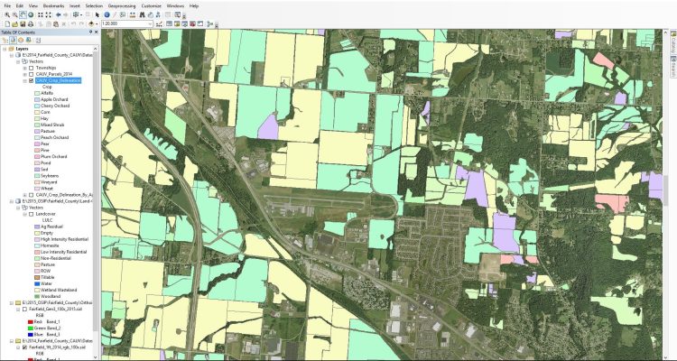Open the Identify tool
This screenshot has height=361, width=677.
tap(107, 14)
